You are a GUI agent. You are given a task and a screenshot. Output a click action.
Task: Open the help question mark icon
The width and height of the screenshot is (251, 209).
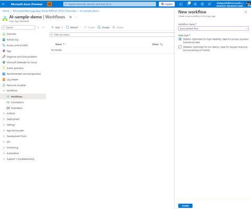click(x=202, y=4)
